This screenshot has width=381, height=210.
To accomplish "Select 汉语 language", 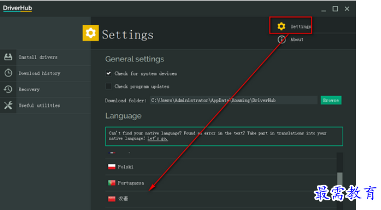I will click(123, 199).
